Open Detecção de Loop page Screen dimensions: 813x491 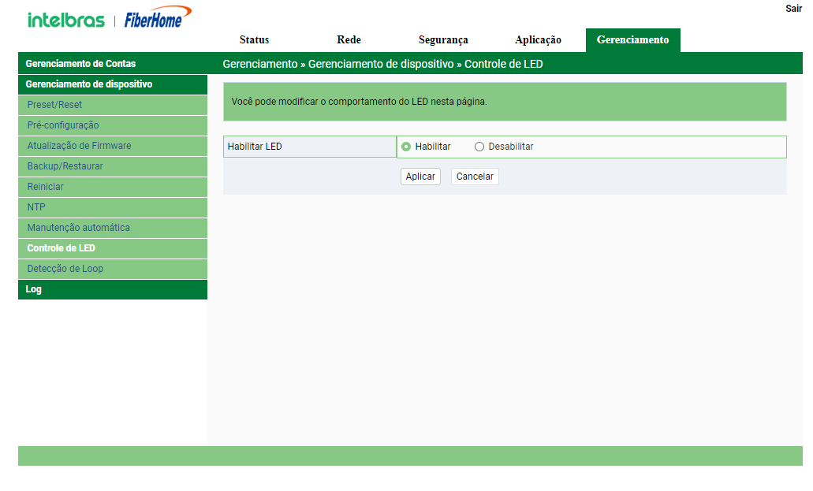113,269
